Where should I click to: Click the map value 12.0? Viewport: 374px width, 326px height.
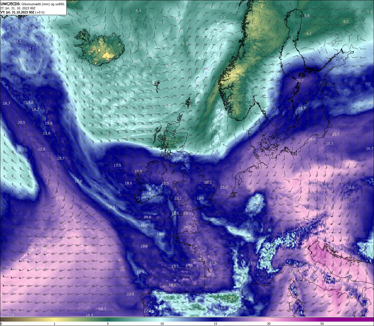pos(351,187)
